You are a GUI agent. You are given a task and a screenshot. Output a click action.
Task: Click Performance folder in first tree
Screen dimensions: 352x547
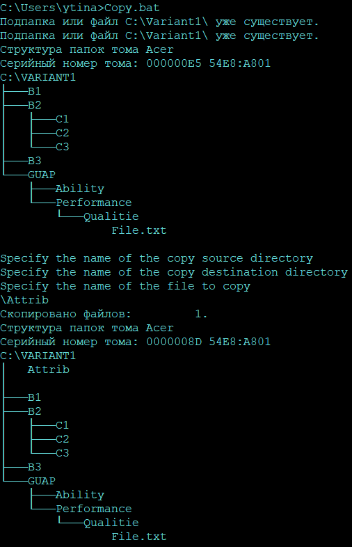[x=94, y=203]
